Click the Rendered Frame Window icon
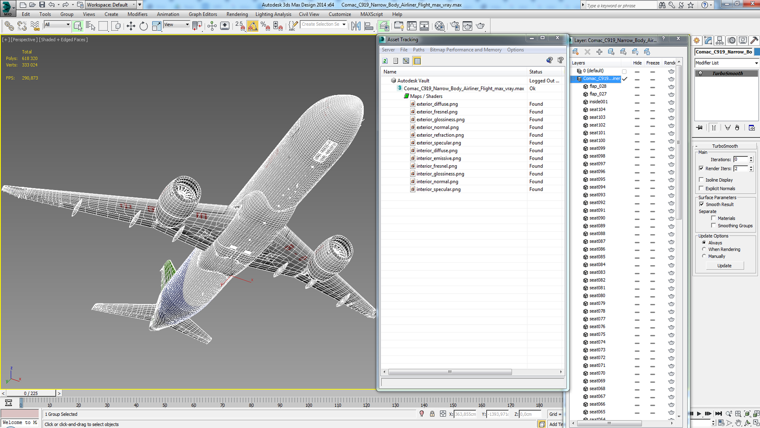Screen dimensions: 760x428 coord(467,26)
